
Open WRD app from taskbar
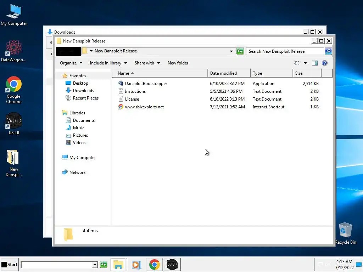[172, 264]
